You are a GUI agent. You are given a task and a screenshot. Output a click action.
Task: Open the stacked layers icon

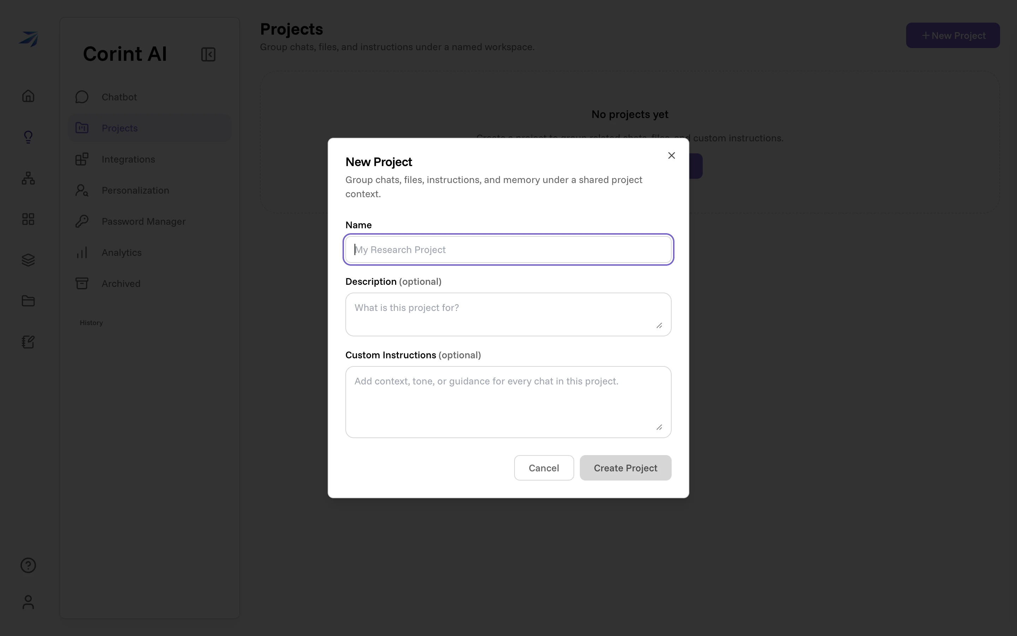(x=28, y=260)
